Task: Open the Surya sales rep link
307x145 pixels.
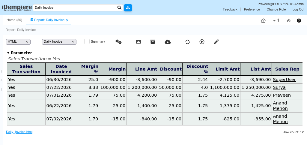Action: 279,87
